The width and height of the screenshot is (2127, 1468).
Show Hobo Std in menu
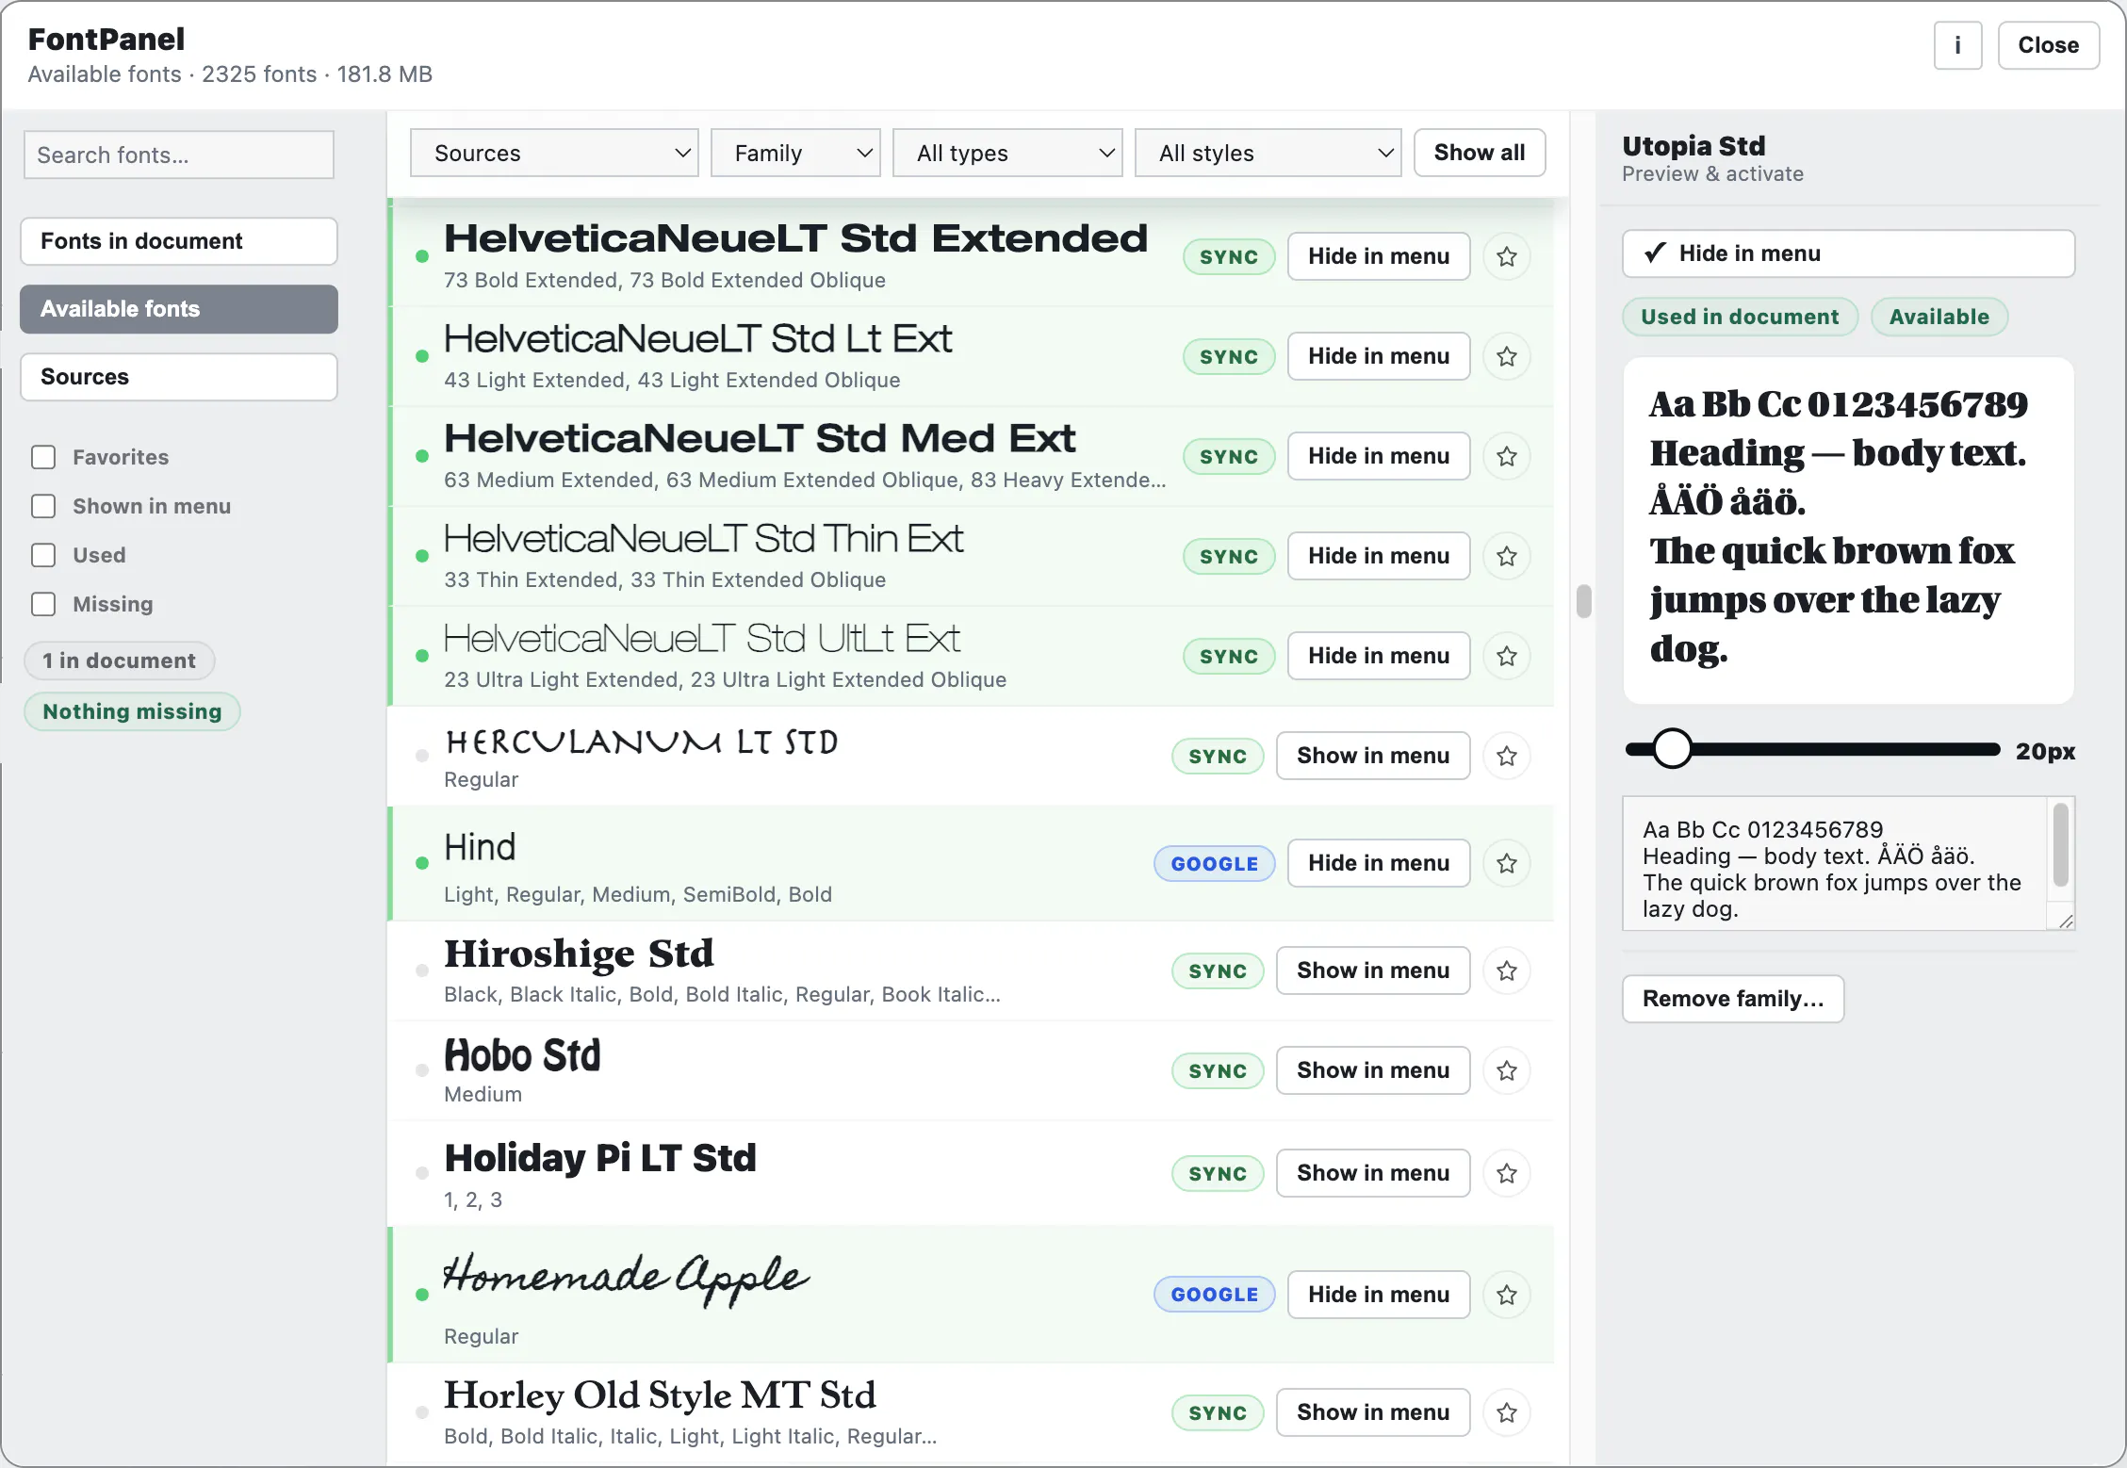(1373, 1070)
